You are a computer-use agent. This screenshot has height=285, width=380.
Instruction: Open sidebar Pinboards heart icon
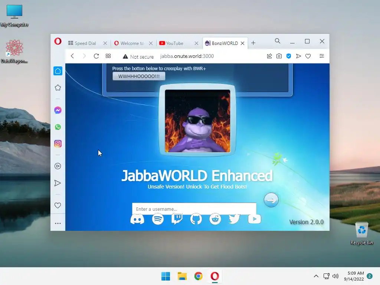pos(58,205)
